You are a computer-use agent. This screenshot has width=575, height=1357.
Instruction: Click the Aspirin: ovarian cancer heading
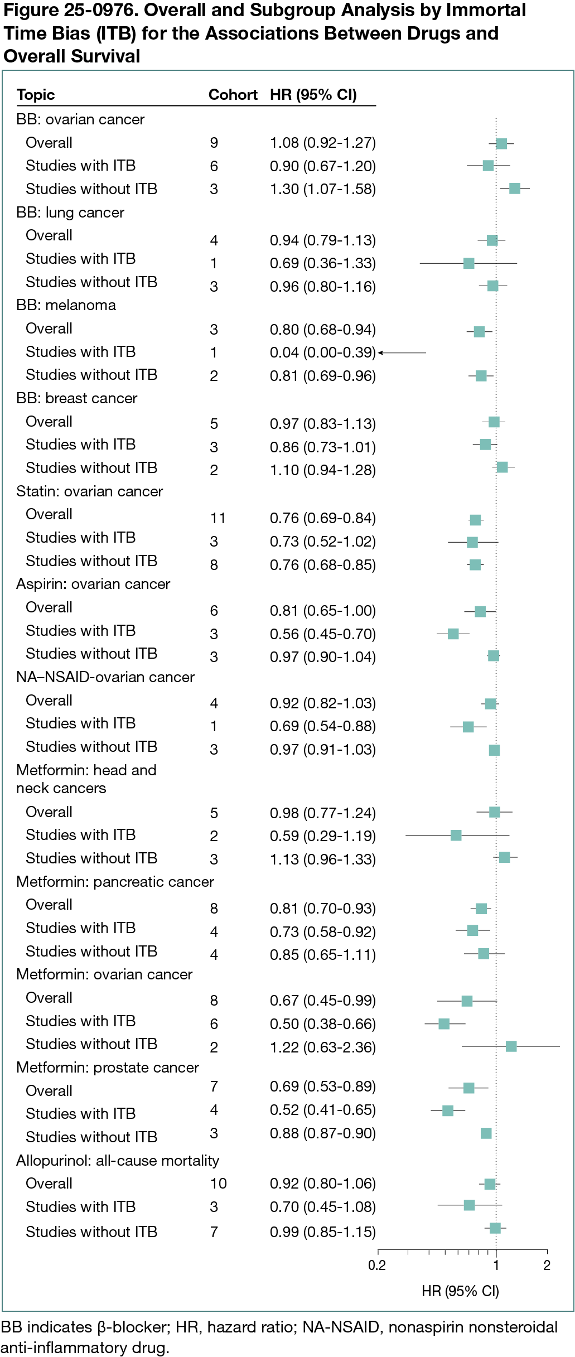tap(93, 584)
